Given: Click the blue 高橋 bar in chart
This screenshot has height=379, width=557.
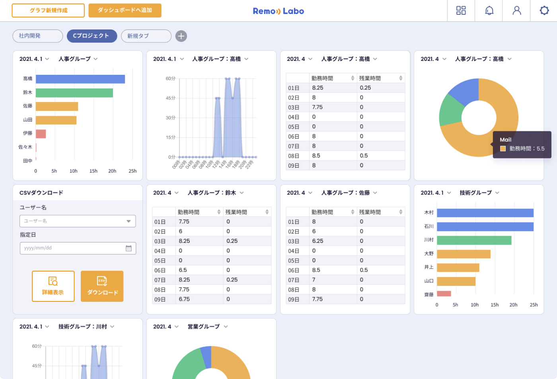Looking at the screenshot, I should (x=80, y=79).
